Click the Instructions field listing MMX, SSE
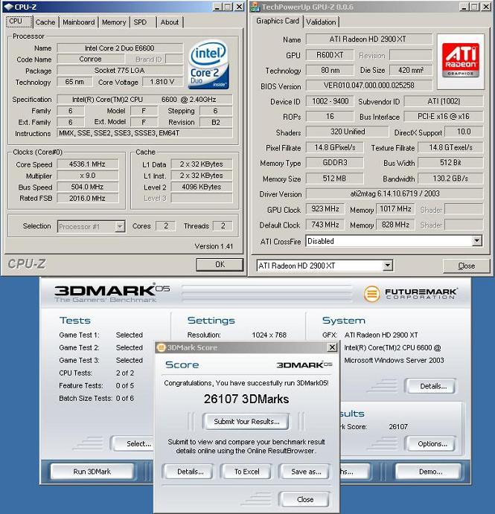 pos(144,133)
